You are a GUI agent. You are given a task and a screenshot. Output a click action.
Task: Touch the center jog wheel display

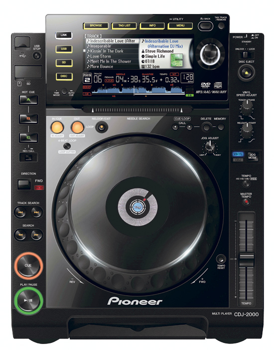pos(137,207)
